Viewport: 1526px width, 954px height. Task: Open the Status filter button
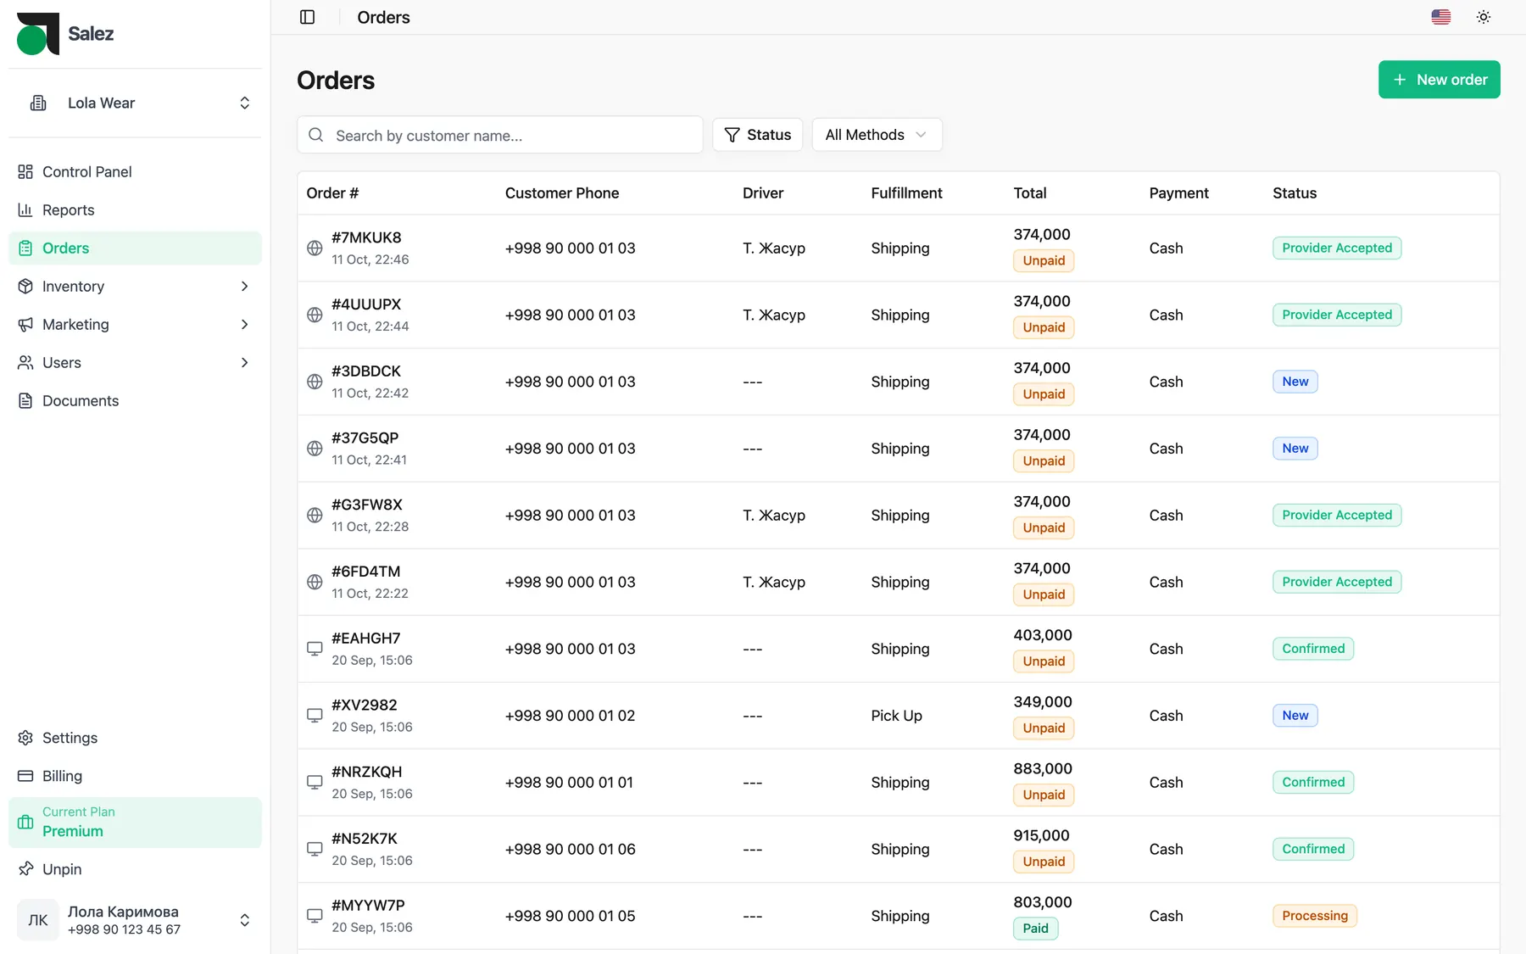(x=757, y=135)
